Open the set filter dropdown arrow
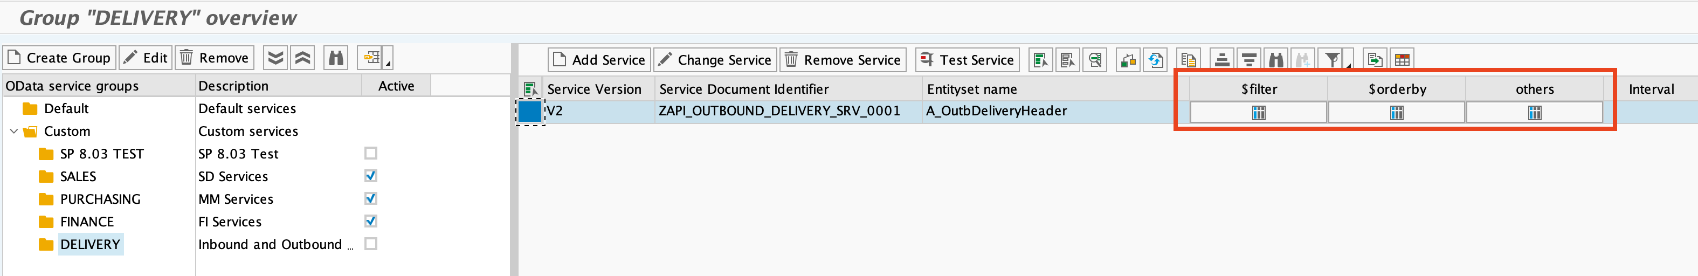1698x276 pixels. [x=1349, y=65]
